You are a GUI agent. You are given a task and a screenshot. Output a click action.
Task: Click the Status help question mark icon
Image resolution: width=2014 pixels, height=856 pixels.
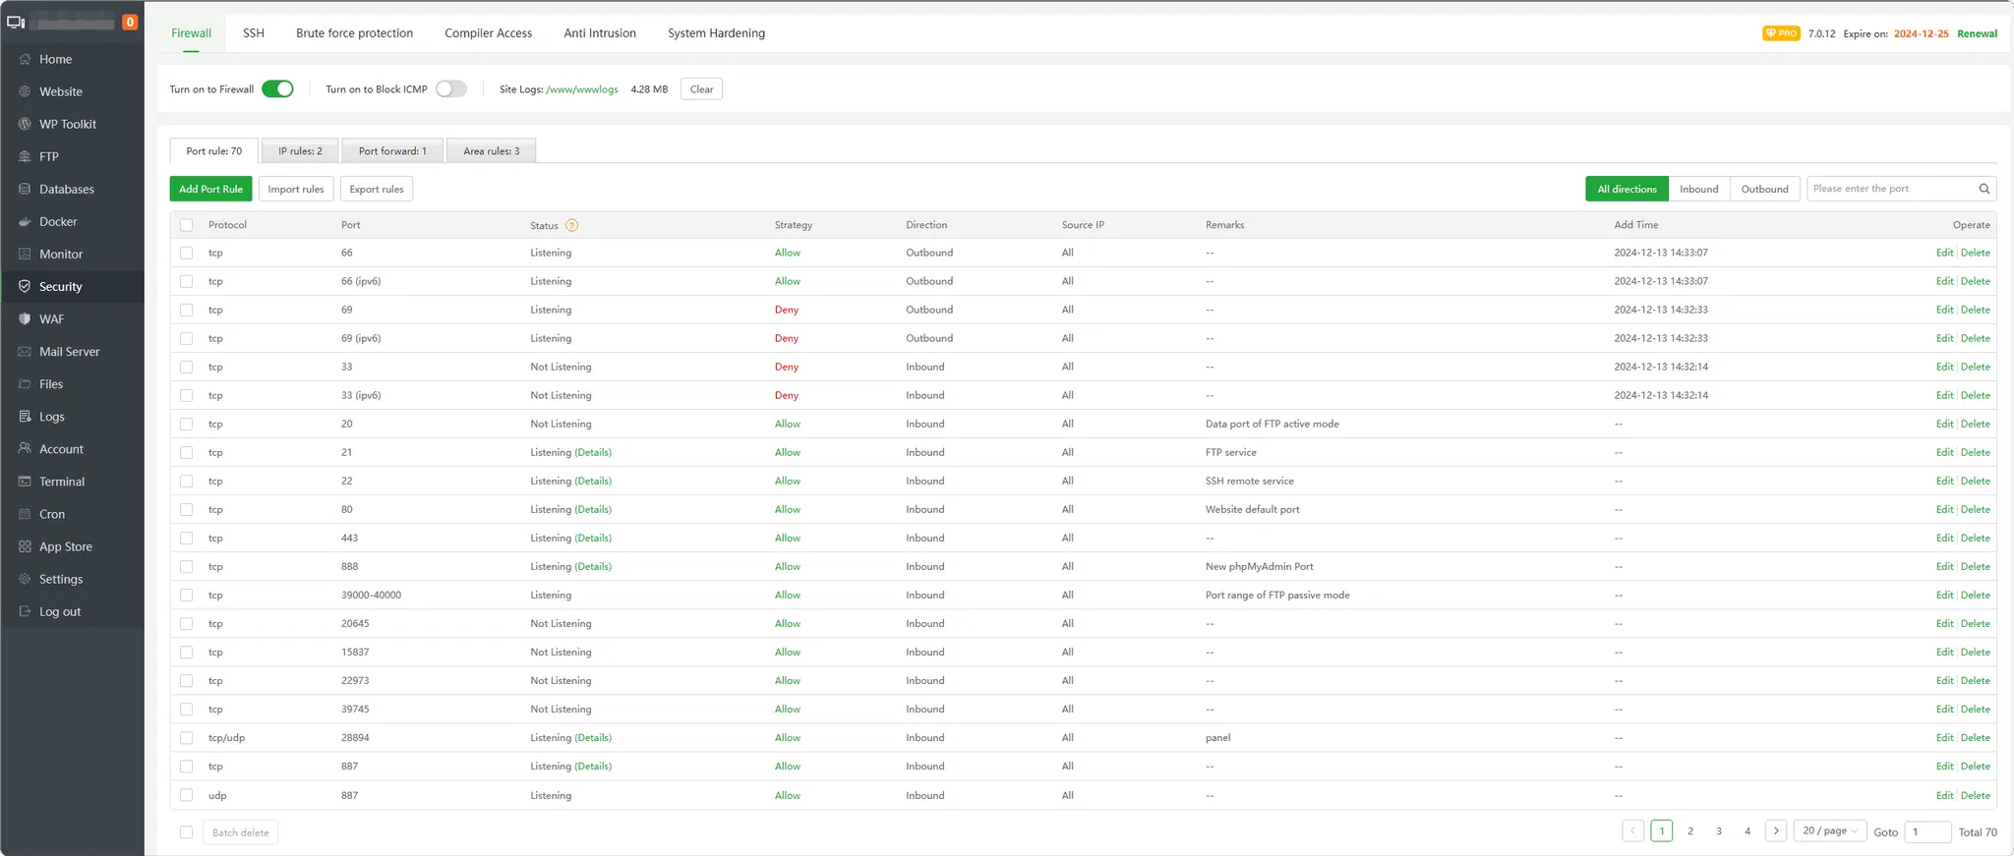[x=571, y=225]
